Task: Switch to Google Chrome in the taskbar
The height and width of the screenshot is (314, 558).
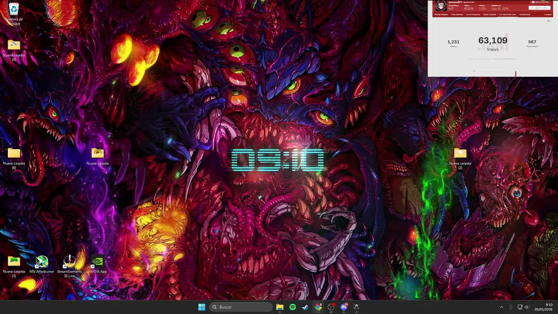Action: 318,307
